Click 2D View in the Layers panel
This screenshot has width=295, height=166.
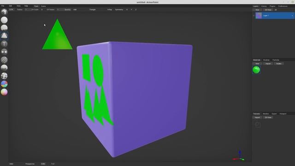click(268, 10)
